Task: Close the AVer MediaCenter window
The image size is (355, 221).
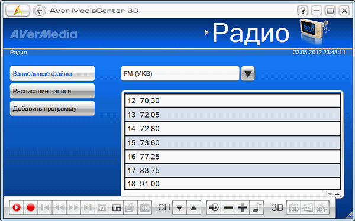Action: 344,11
